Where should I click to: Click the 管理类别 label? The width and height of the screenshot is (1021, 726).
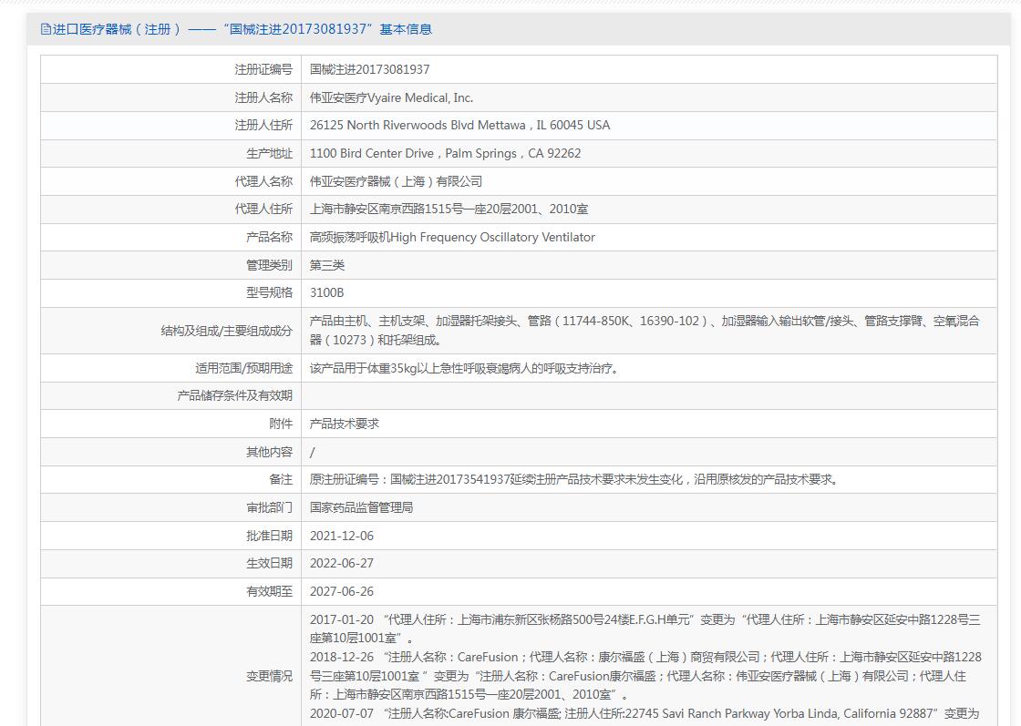coord(270,265)
